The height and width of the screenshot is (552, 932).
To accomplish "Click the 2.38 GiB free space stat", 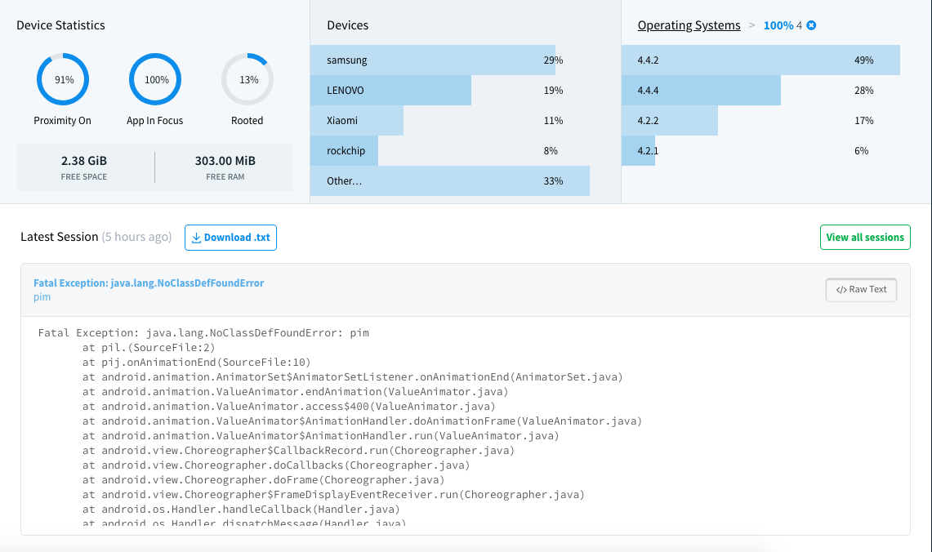I will coord(84,167).
